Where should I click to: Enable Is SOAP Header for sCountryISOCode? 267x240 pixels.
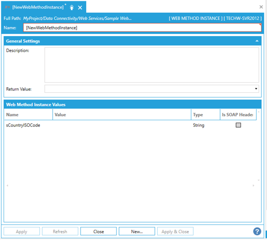coord(238,125)
